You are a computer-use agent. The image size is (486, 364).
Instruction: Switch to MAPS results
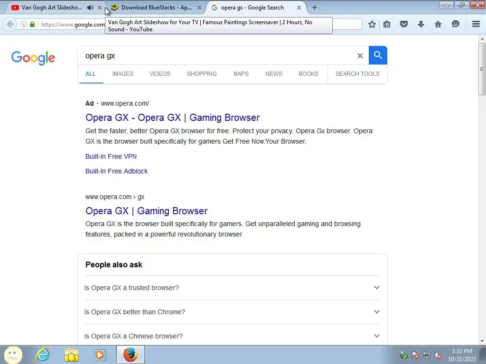tap(241, 73)
